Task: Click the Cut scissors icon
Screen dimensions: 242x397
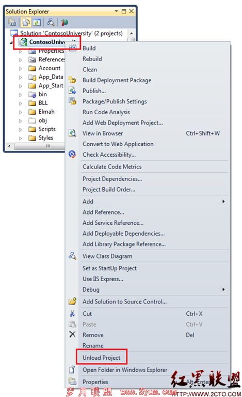Action: [x=72, y=313]
